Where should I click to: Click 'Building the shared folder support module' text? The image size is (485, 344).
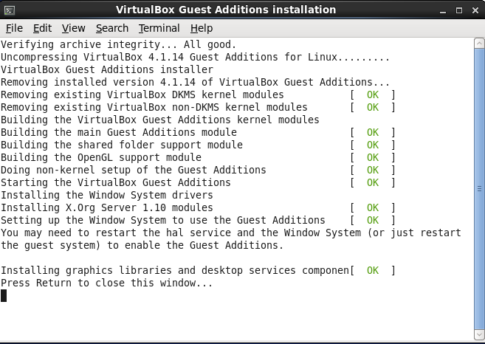coord(122,145)
